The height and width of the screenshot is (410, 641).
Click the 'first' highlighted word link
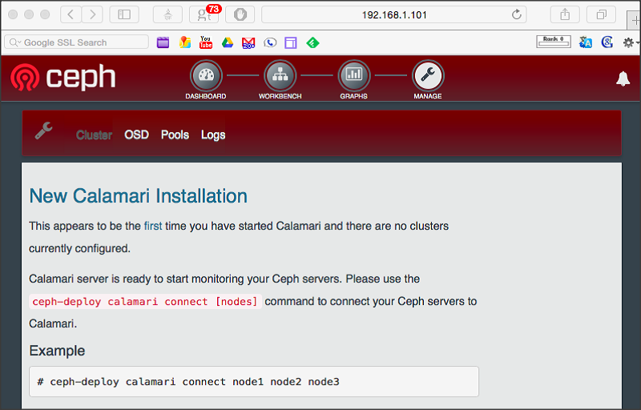[x=153, y=226]
